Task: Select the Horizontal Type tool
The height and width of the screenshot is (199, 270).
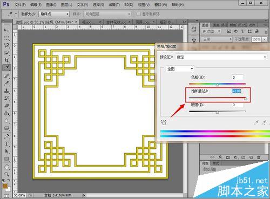Action: 6,144
